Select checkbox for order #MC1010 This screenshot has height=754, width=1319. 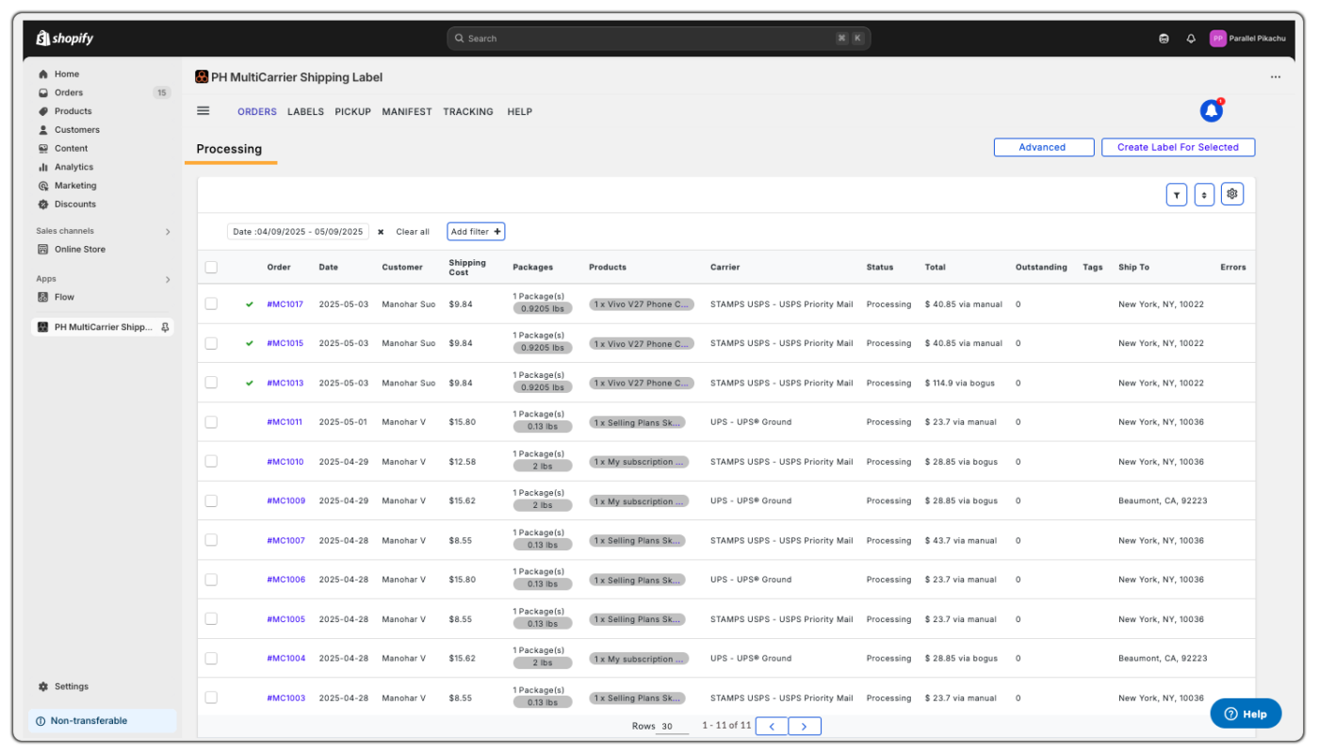point(211,462)
